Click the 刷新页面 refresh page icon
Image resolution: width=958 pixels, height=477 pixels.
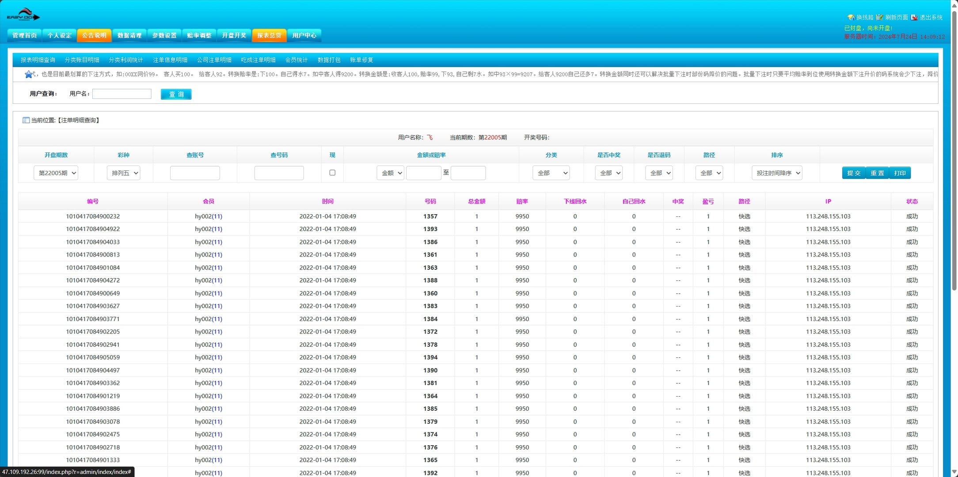(x=879, y=17)
